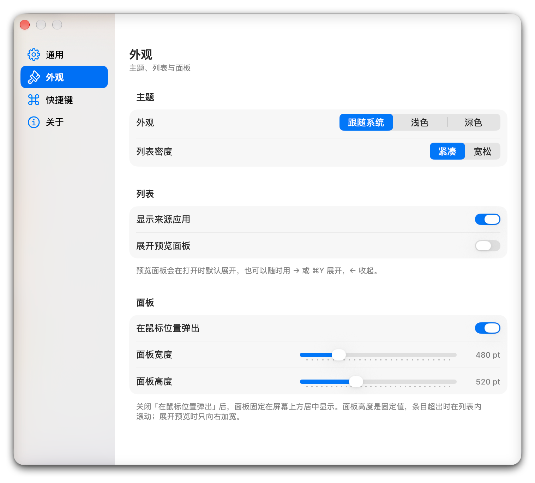This screenshot has width=535, height=483.
Task: Disable the 在鼠标位置弹出 switch
Action: (x=488, y=328)
